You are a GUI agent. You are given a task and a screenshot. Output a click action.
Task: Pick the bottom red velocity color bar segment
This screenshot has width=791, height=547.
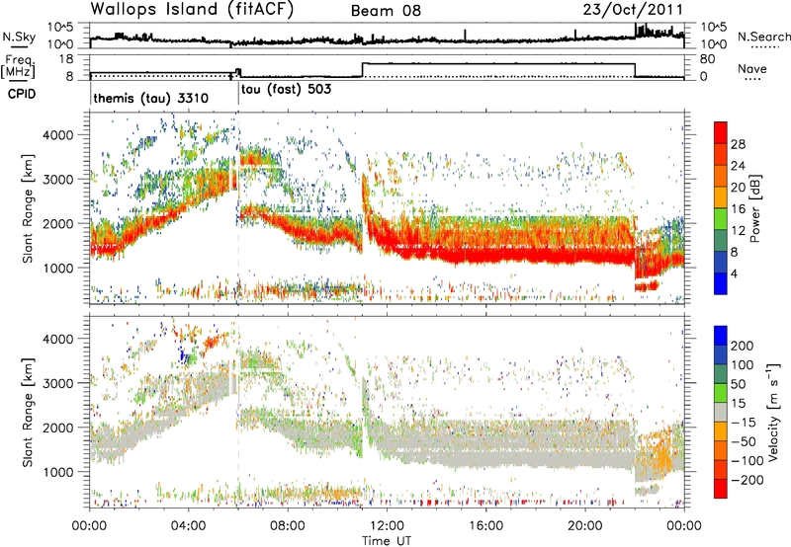[x=721, y=489]
